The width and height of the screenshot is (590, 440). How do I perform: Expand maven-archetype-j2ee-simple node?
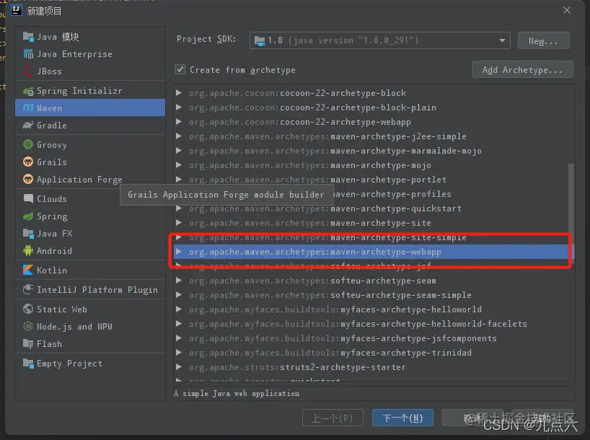coord(179,136)
